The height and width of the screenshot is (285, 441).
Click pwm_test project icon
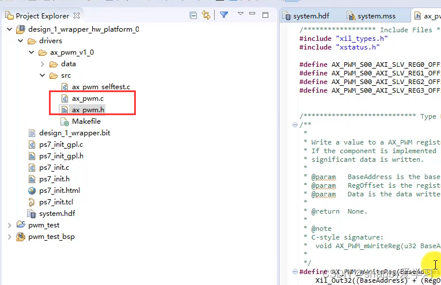21,225
